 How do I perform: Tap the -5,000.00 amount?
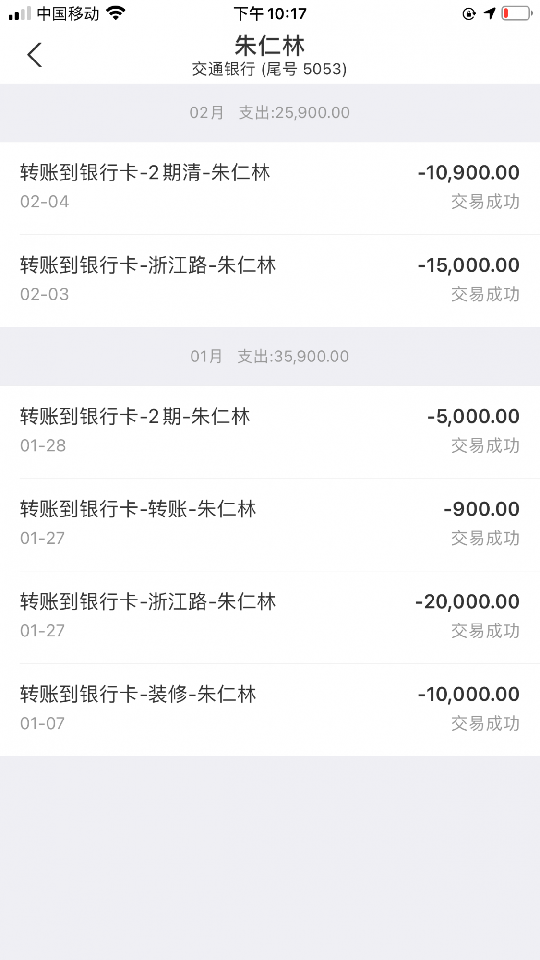[473, 417]
